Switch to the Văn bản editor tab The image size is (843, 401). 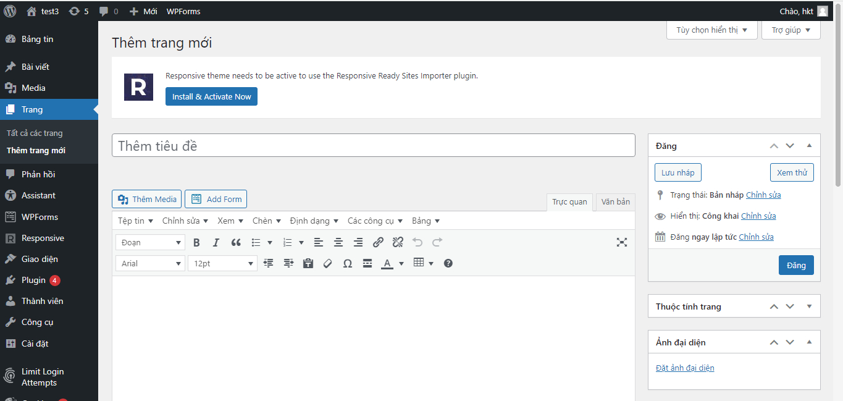(x=615, y=202)
